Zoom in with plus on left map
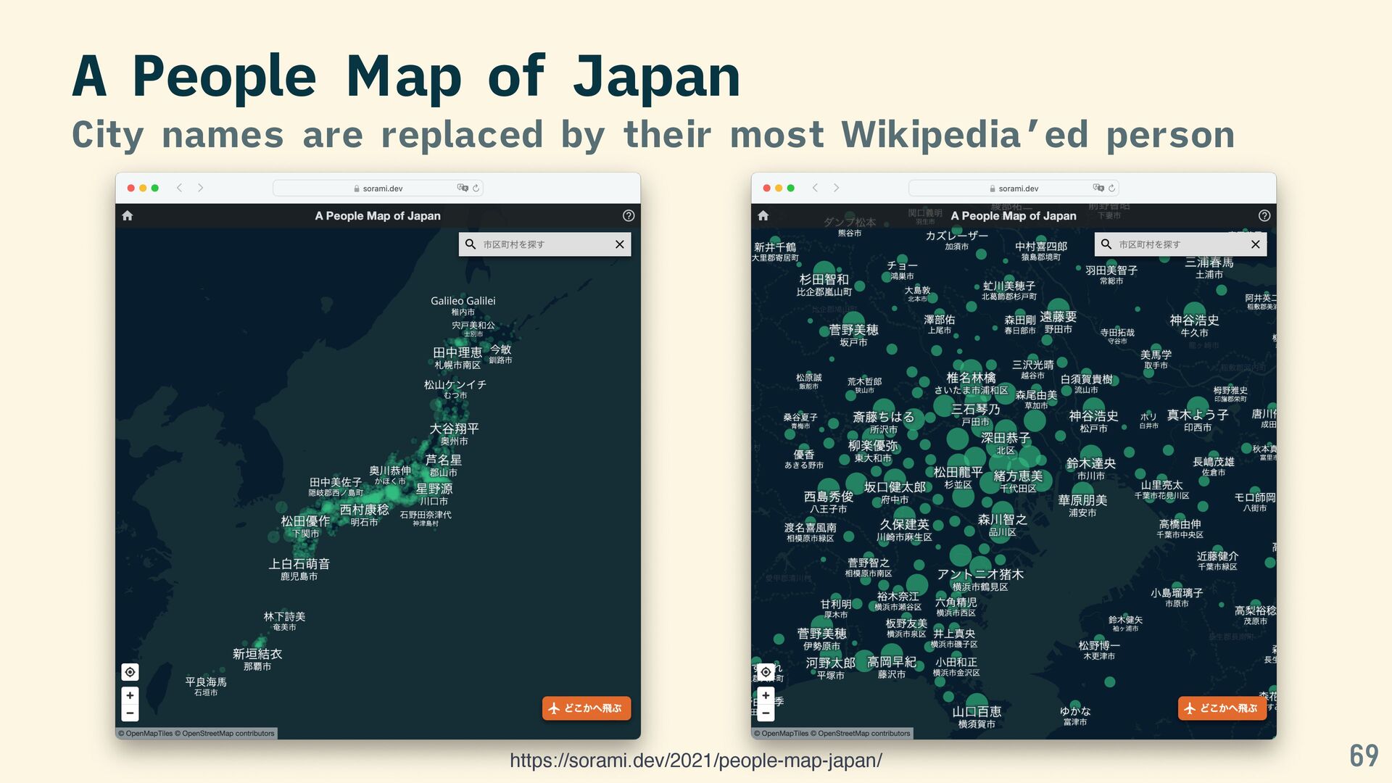 pyautogui.click(x=130, y=695)
